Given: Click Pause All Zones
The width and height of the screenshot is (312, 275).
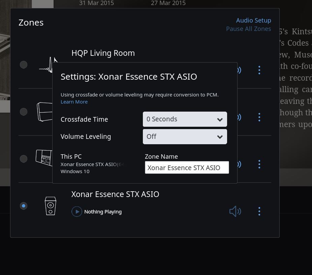Looking at the screenshot, I should coord(249,29).
